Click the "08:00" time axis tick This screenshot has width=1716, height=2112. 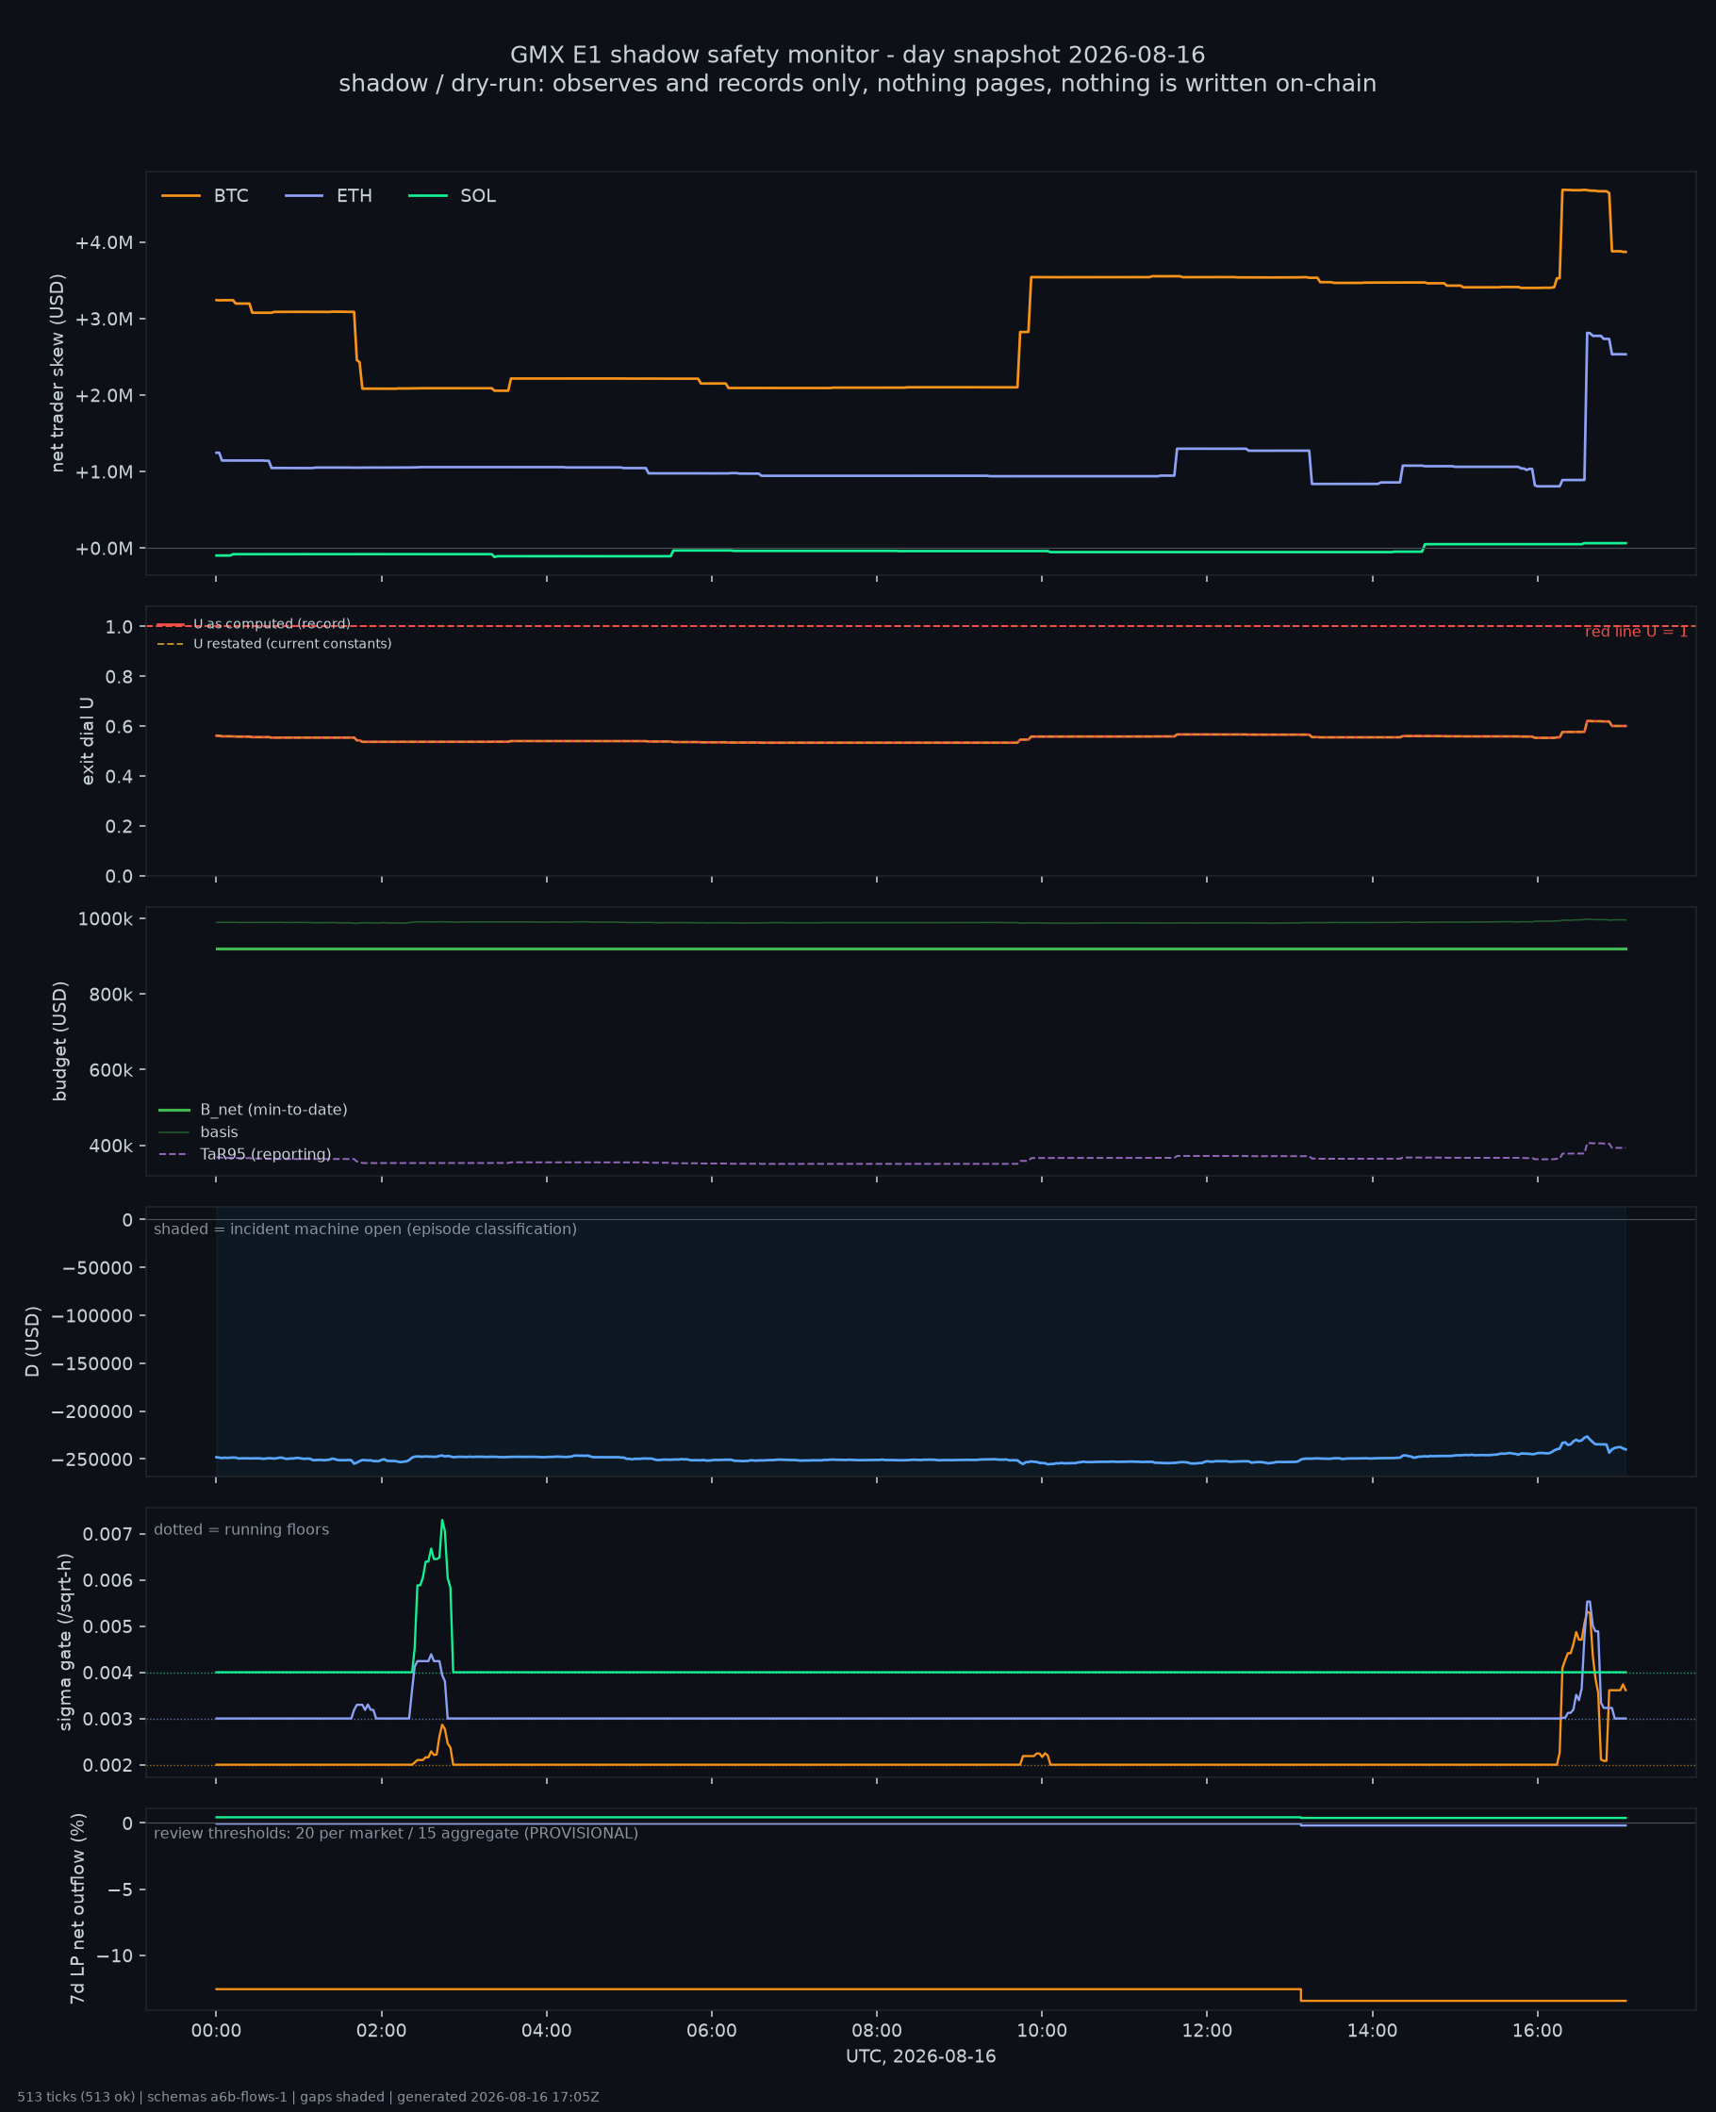click(x=877, y=2031)
